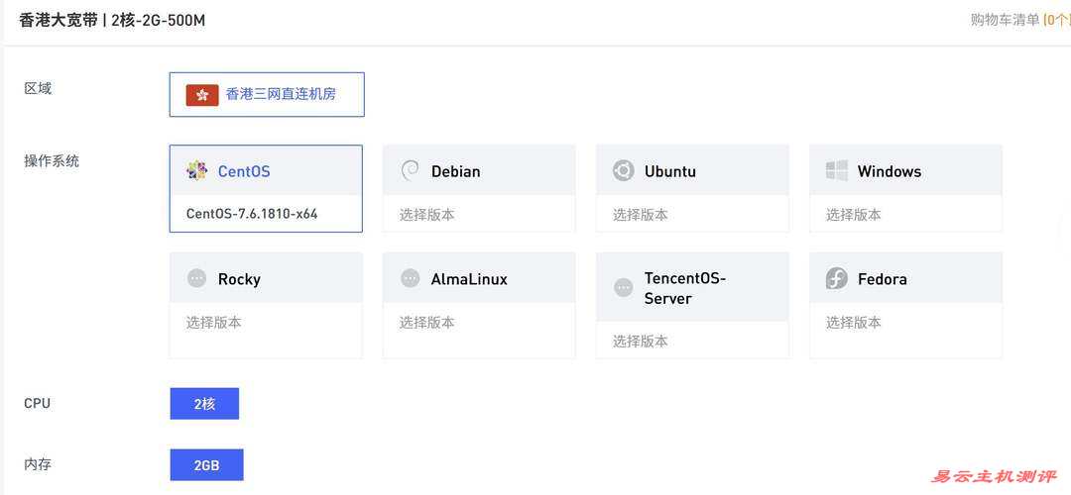Open the 购物车清单 cart link
This screenshot has width=1071, height=495.
[1020, 21]
